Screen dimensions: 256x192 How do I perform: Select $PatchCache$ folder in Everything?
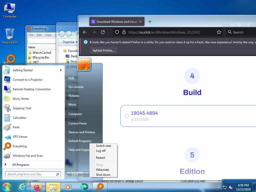[42, 52]
